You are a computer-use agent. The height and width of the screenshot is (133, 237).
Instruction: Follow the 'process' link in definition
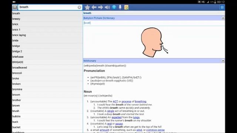click(126, 102)
